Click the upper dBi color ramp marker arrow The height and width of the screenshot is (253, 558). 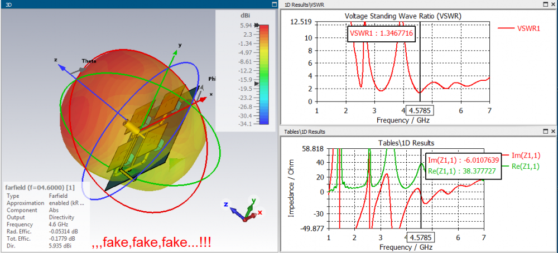[257, 26]
